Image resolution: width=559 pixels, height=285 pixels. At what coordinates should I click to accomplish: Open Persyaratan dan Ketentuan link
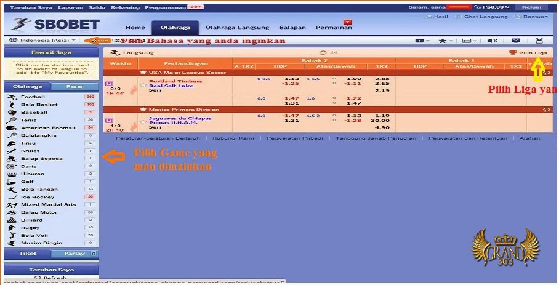[468, 138]
